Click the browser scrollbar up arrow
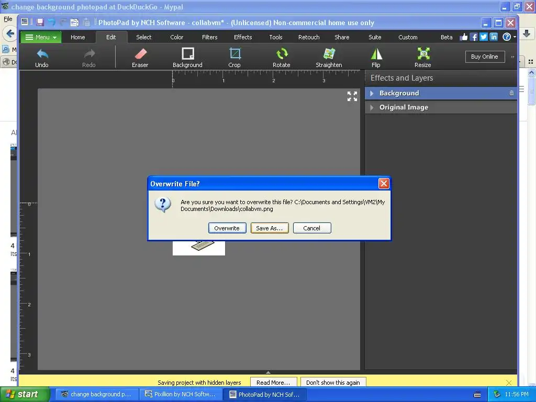 pos(531,72)
